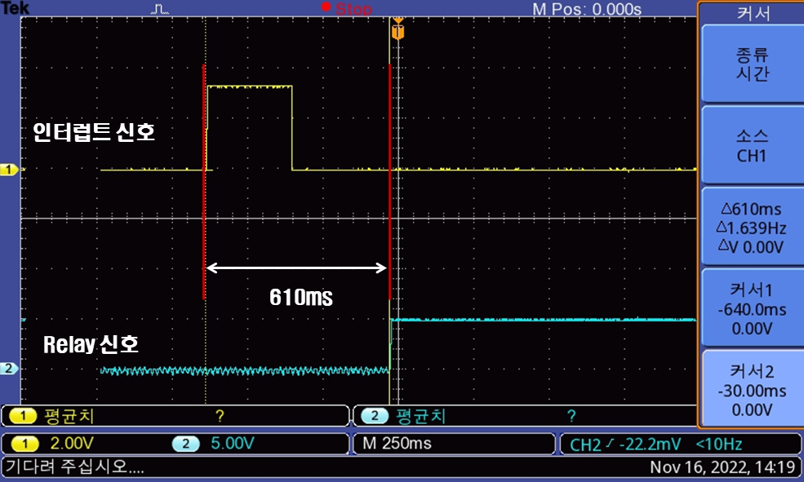The image size is (804, 482).
Task: Click the trigger pulse waveform icon
Action: pyautogui.click(x=159, y=9)
